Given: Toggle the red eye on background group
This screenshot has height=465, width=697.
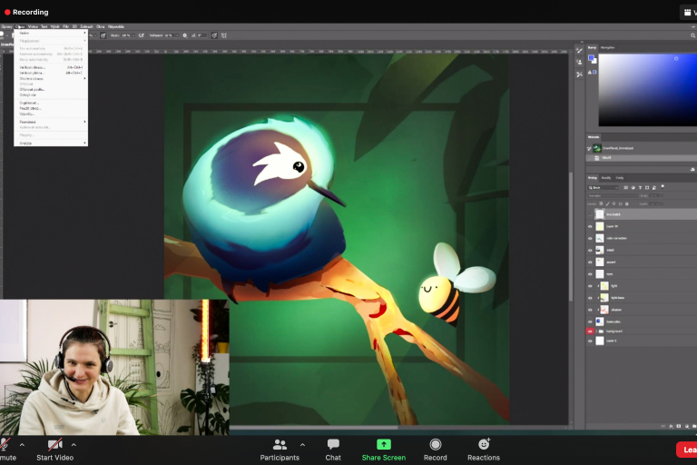Looking at the screenshot, I should click(x=590, y=332).
